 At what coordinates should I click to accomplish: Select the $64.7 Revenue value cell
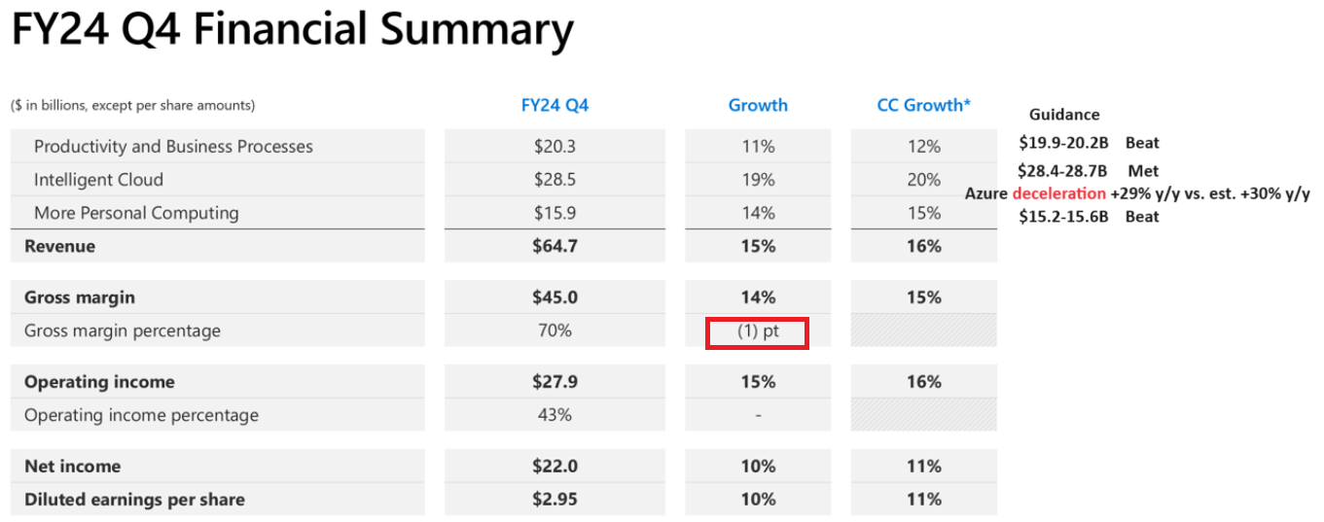coord(555,246)
